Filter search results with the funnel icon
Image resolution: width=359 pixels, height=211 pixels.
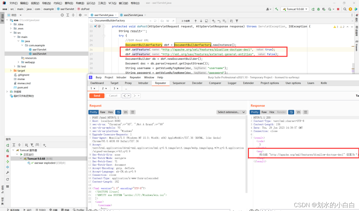tap(237, 21)
